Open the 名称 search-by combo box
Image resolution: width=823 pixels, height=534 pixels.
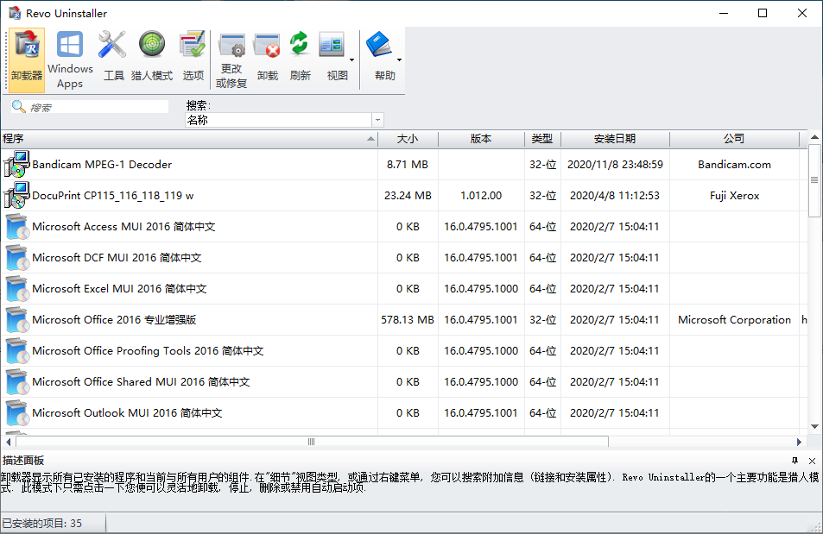tap(284, 120)
